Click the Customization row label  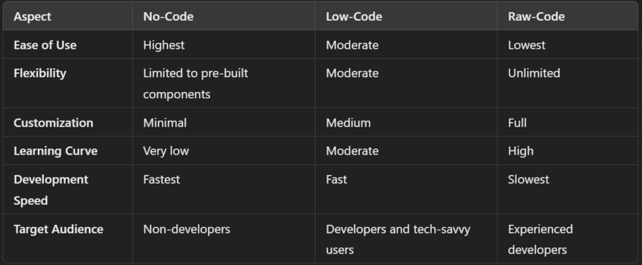coord(53,123)
